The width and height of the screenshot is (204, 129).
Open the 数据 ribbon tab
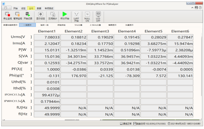pos(39,8)
